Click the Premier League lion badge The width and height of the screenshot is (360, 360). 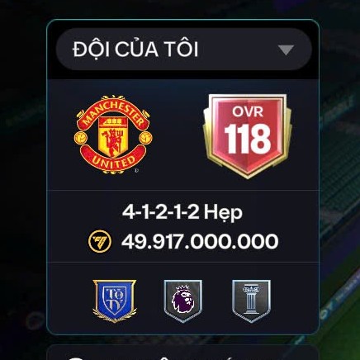click(183, 301)
